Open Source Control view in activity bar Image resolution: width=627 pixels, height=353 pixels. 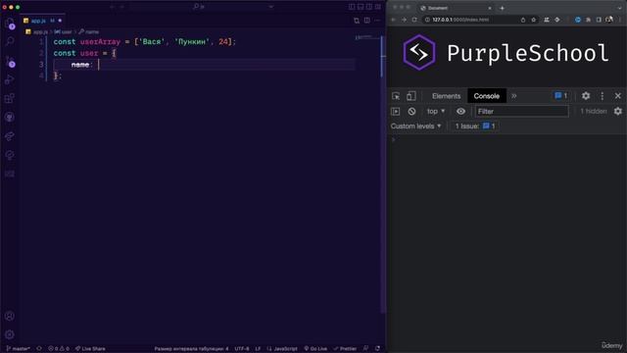point(10,61)
